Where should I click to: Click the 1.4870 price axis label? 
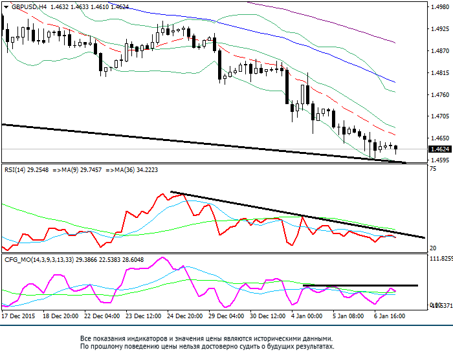point(440,51)
